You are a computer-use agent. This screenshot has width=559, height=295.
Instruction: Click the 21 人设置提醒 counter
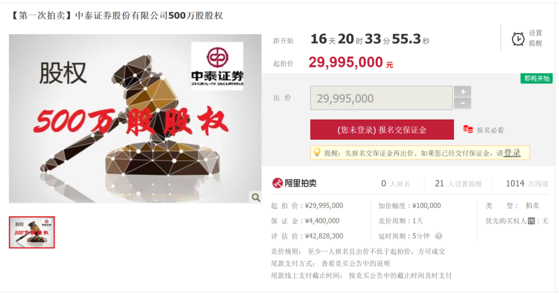(x=458, y=184)
